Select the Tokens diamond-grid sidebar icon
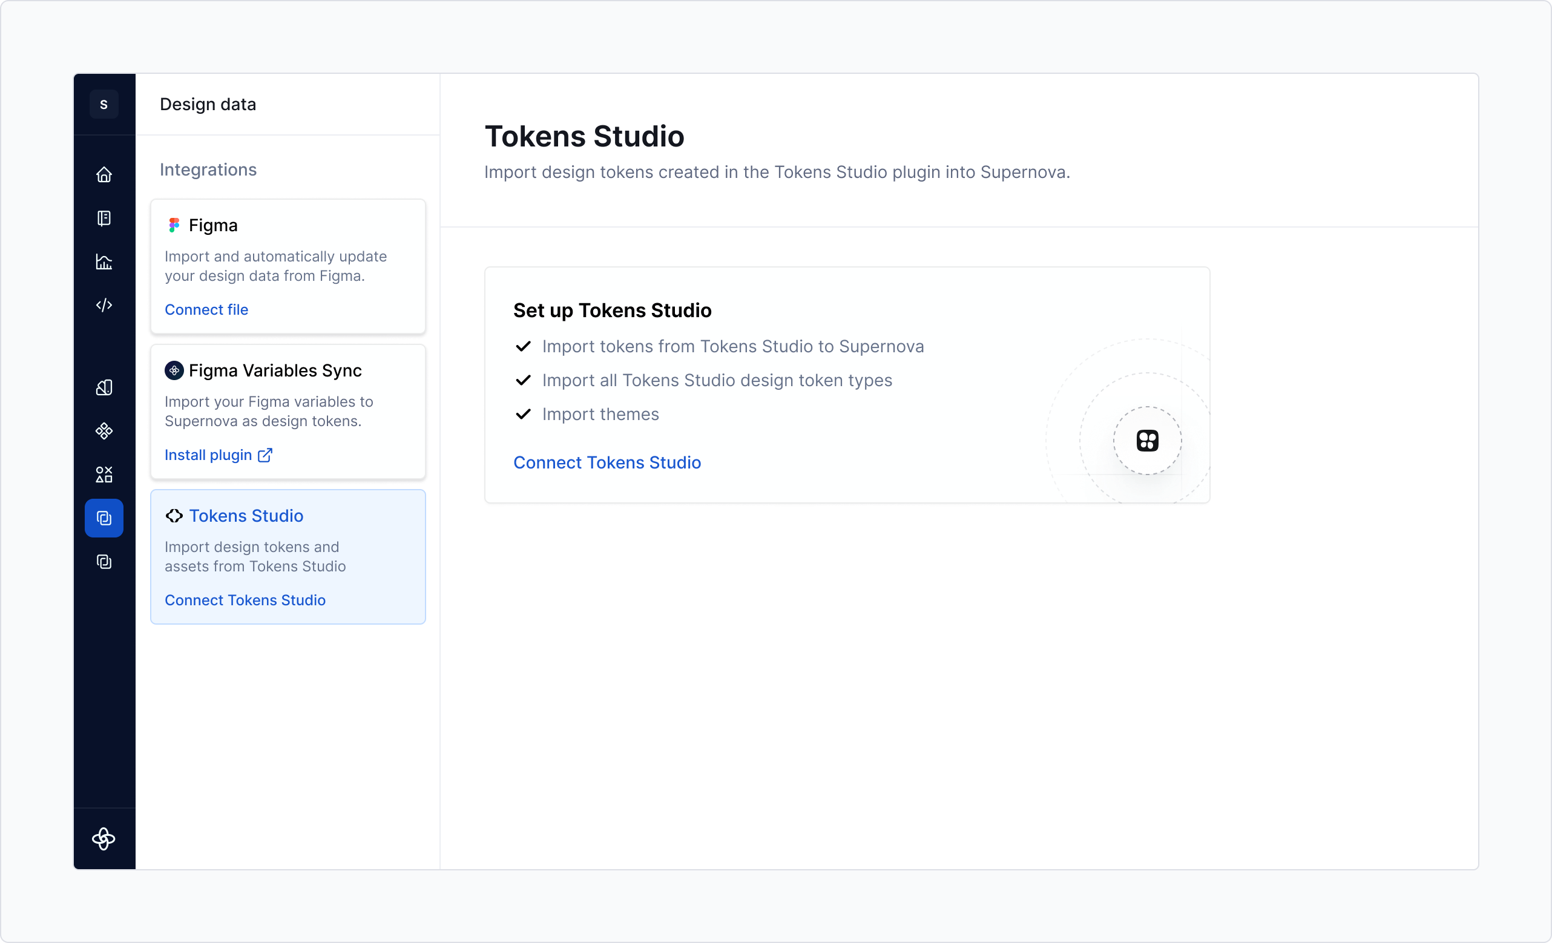The width and height of the screenshot is (1552, 943). tap(104, 431)
